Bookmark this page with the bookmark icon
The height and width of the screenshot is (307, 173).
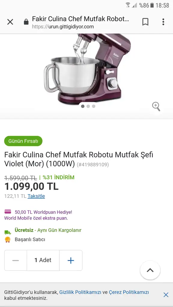coord(145,22)
